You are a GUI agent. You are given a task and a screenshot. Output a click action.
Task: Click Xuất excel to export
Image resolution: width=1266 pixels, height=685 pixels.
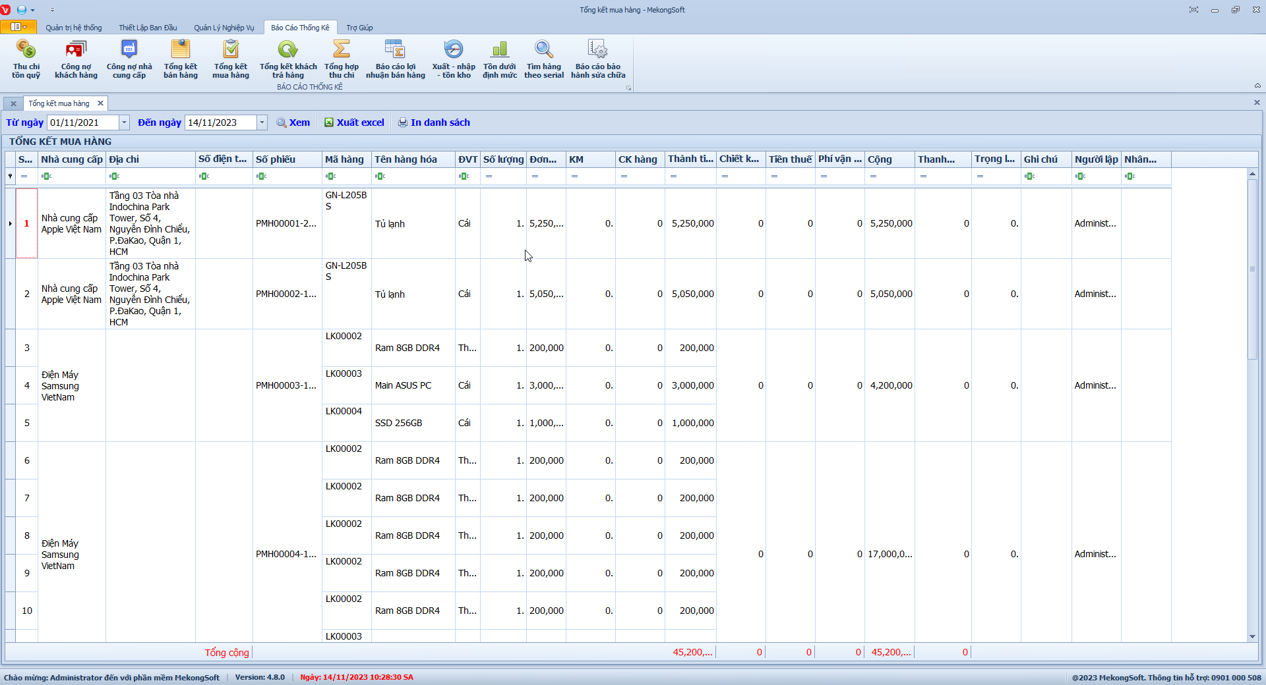point(354,123)
